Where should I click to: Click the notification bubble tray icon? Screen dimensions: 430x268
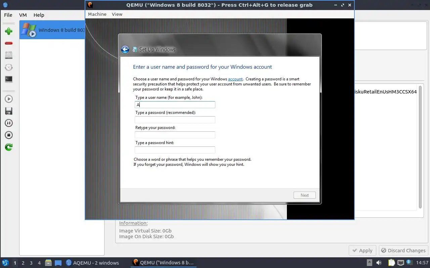click(x=409, y=262)
